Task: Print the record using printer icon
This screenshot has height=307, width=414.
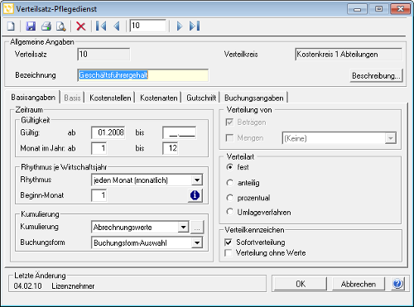Action: 46,26
